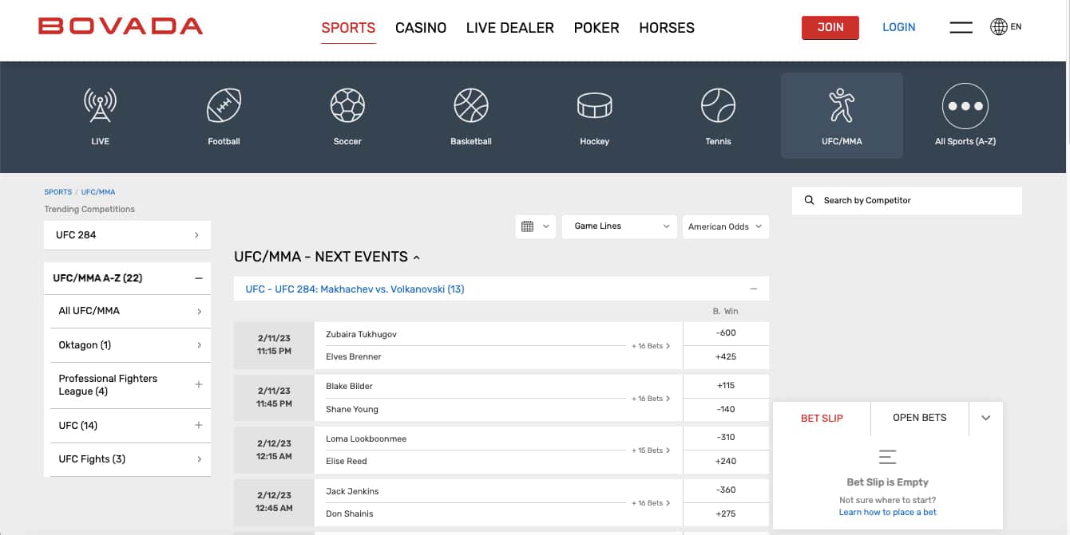Bet on Loma Lookboonmee at -310
The height and width of the screenshot is (535, 1070).
727,438
